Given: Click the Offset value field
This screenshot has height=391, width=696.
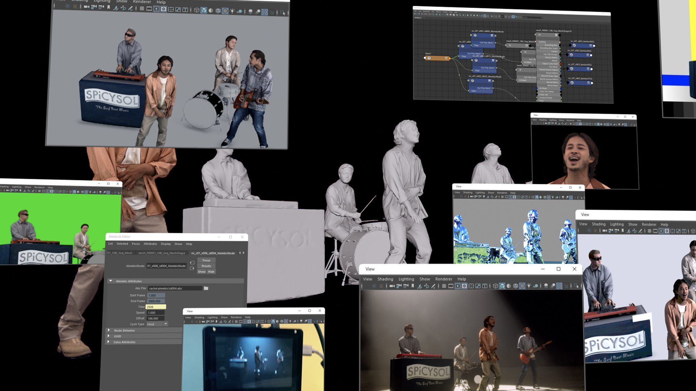Looking at the screenshot, I should [x=156, y=318].
